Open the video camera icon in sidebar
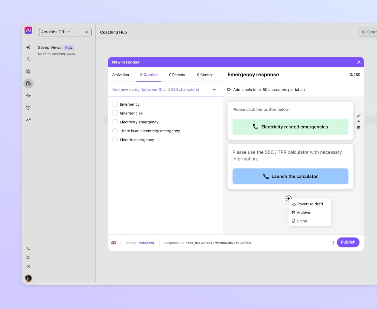 coord(28,257)
